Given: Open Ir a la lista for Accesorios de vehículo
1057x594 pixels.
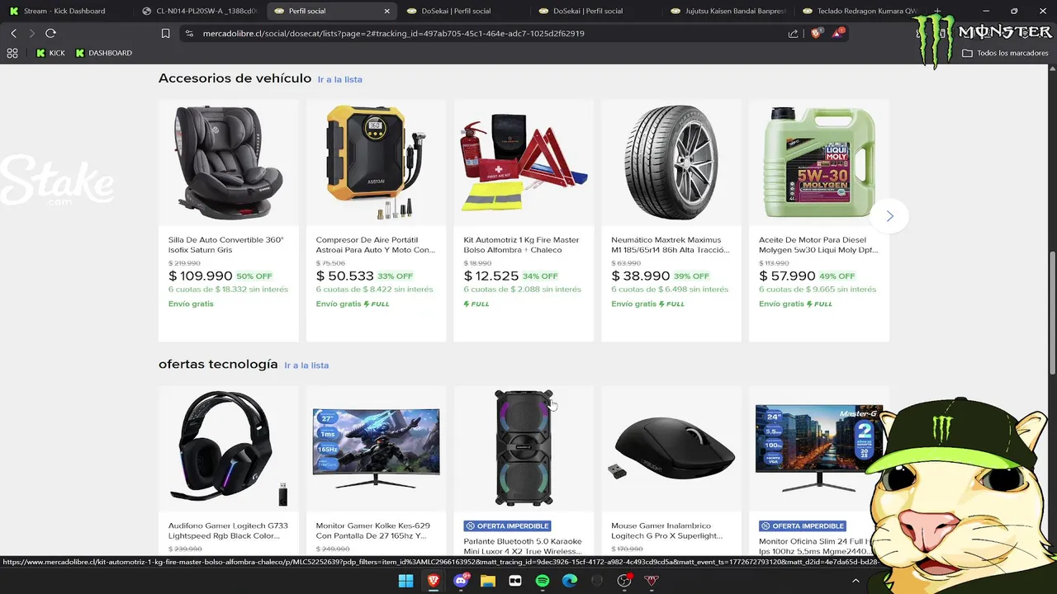Looking at the screenshot, I should [x=340, y=79].
